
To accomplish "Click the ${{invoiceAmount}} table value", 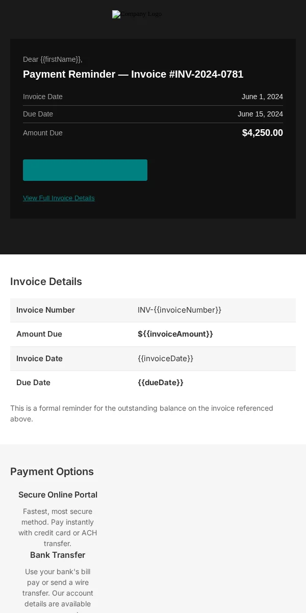I will coord(175,334).
